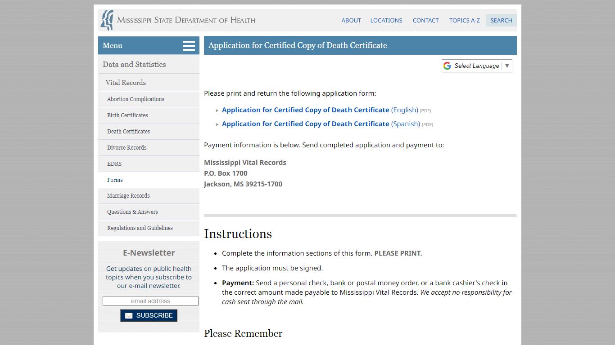Screen dimensions: 615x345
Task: Click the Mississippi State Department of Health logo
Action: 107,20
